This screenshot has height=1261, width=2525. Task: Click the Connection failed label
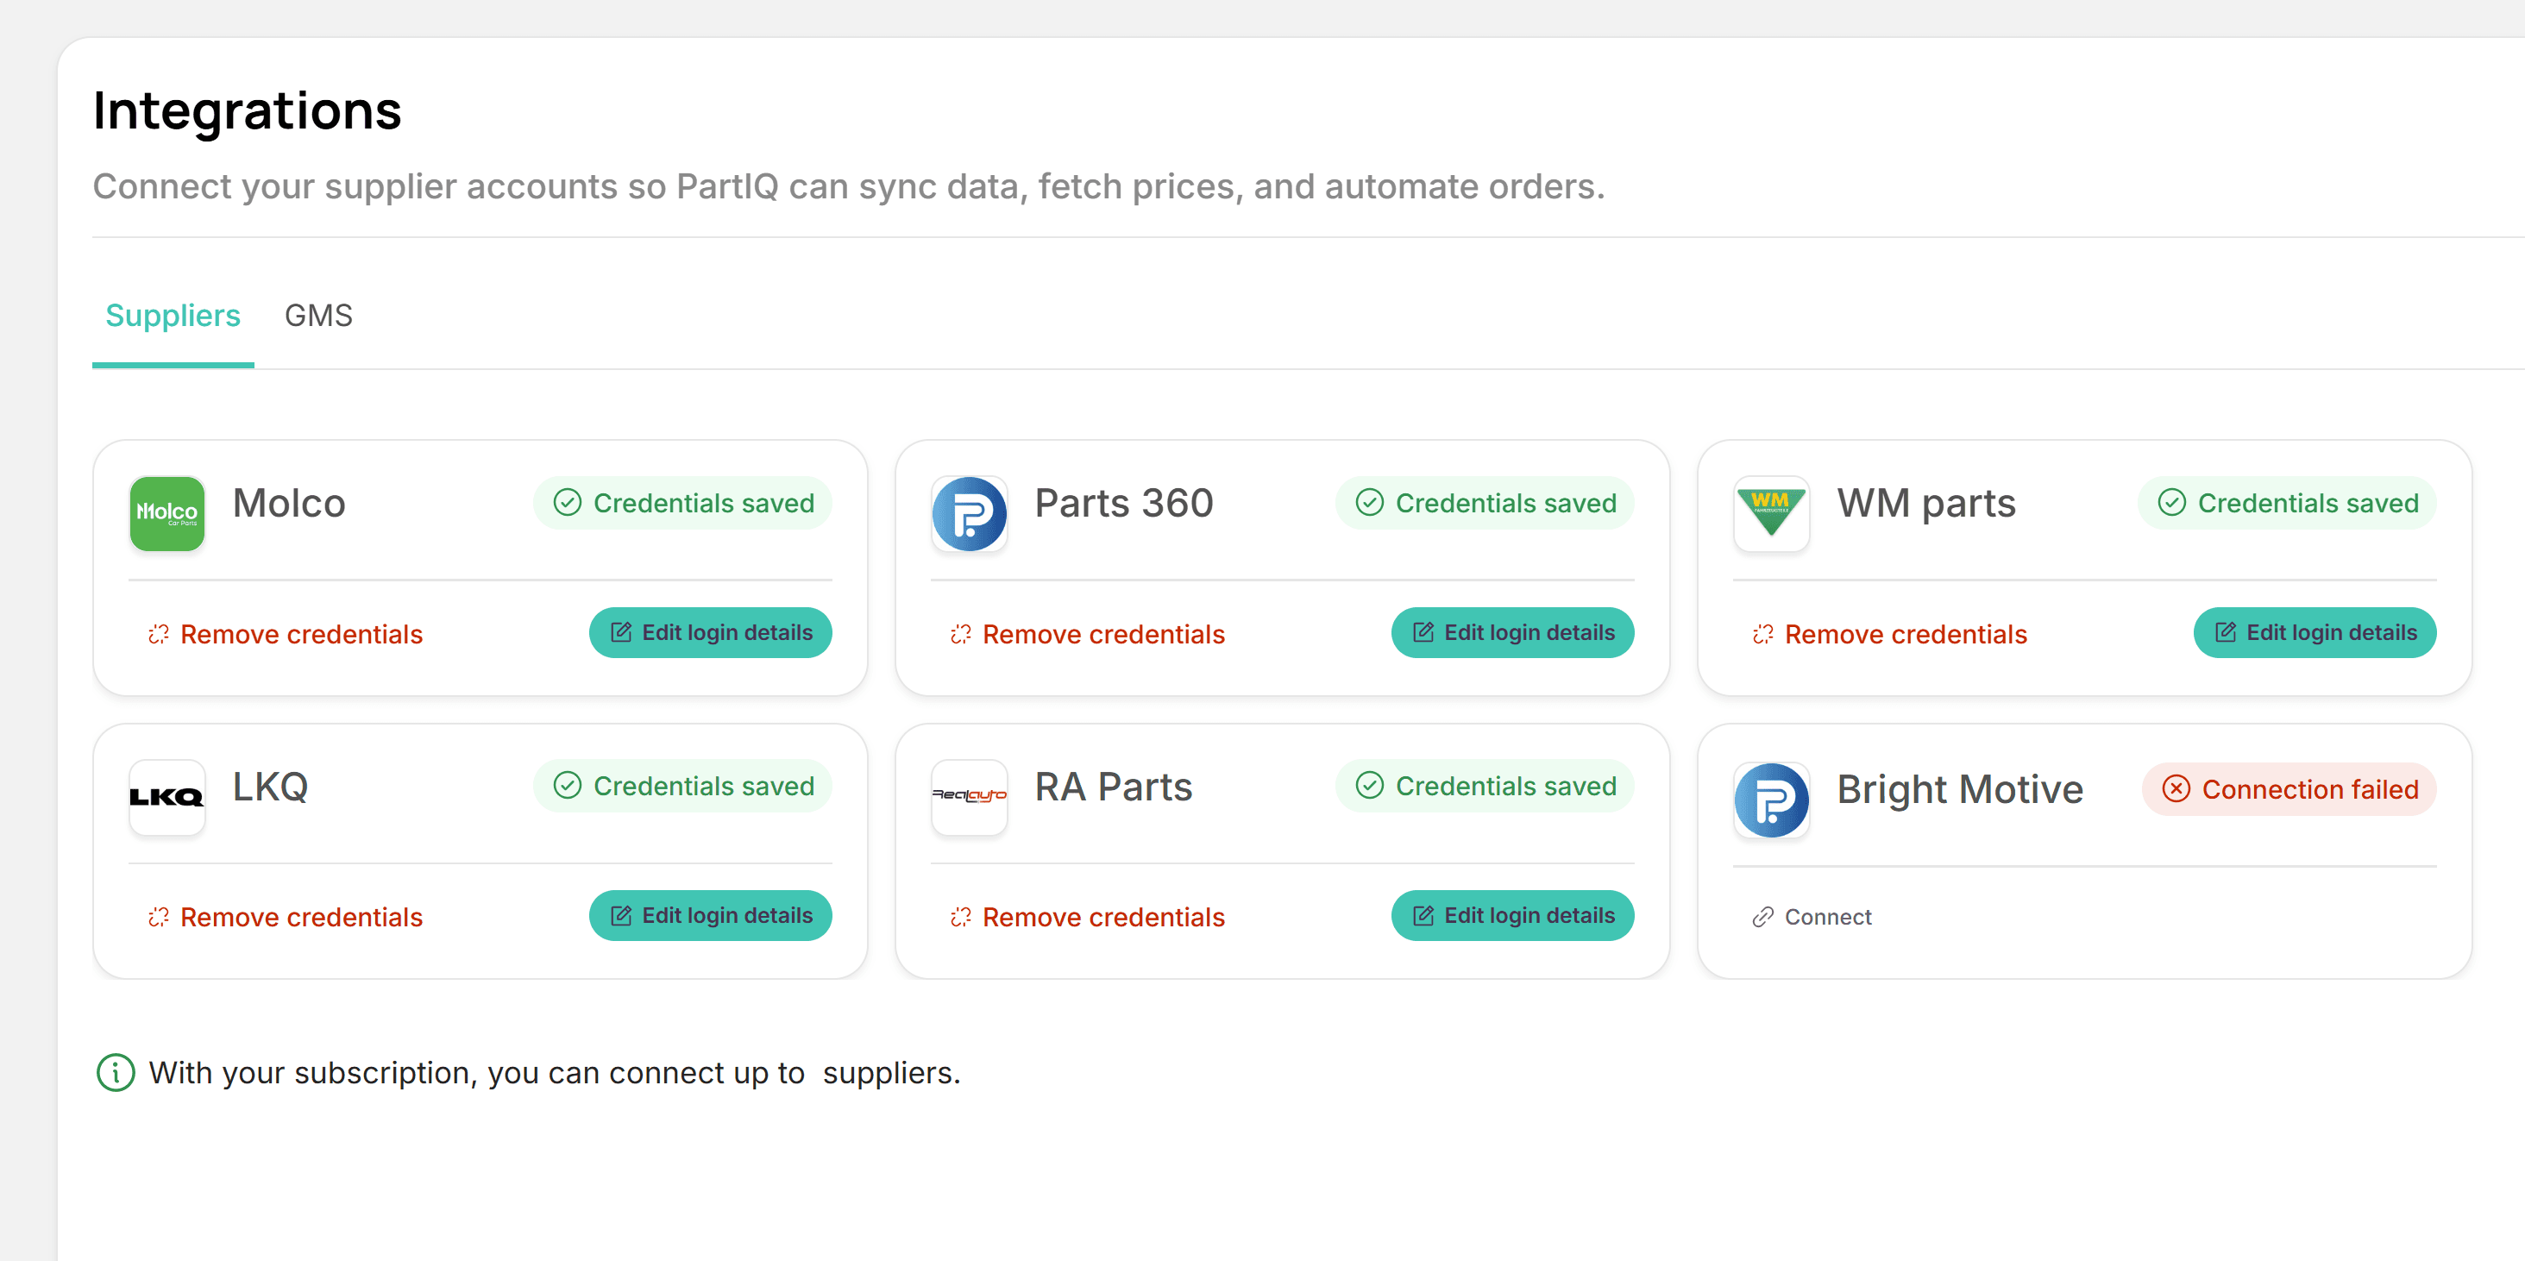tap(2309, 788)
